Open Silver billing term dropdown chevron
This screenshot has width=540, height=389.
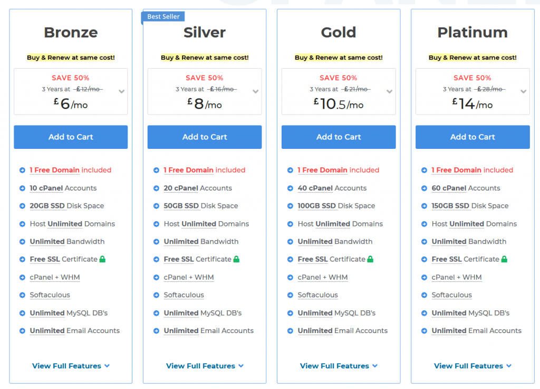tap(256, 92)
